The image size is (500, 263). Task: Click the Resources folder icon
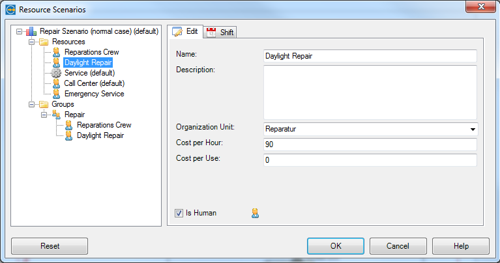[x=44, y=42]
